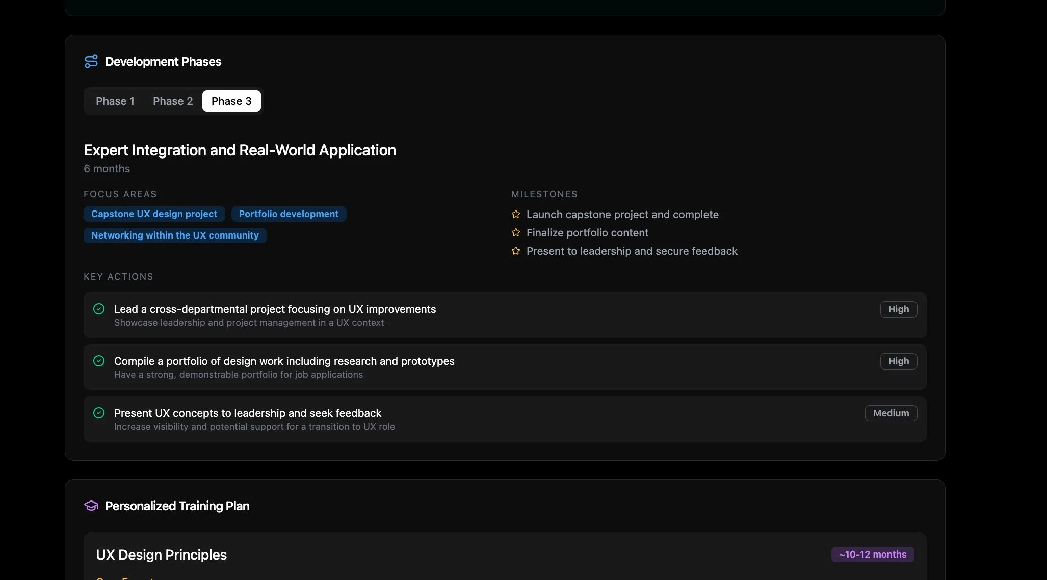Image resolution: width=1047 pixels, height=580 pixels.
Task: Click check circle for Compile a portfolio
Action: pyautogui.click(x=99, y=361)
